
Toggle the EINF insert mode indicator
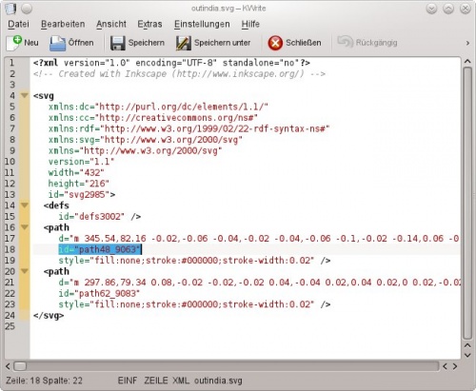(128, 381)
